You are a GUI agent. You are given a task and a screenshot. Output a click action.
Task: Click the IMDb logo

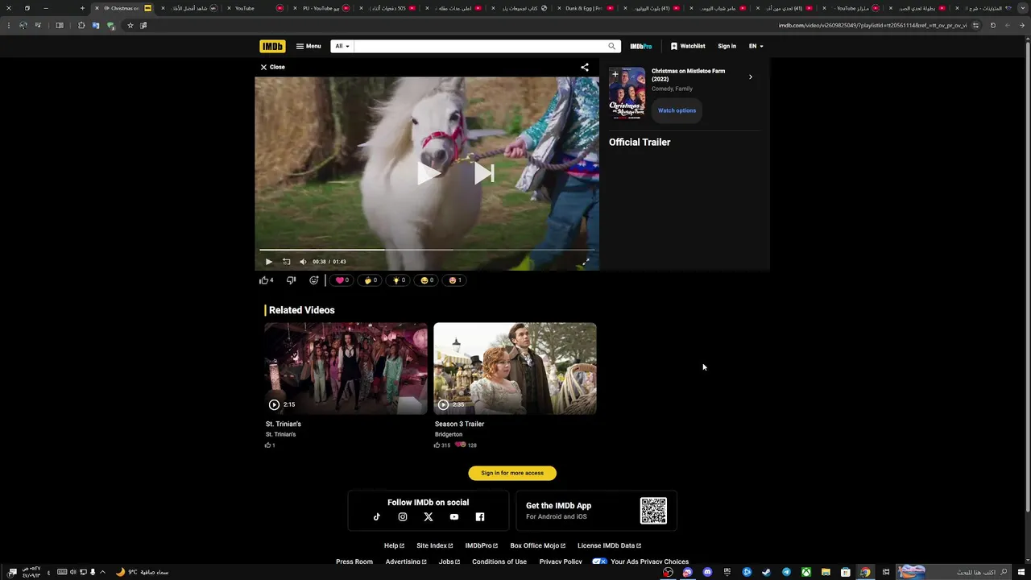(x=272, y=46)
